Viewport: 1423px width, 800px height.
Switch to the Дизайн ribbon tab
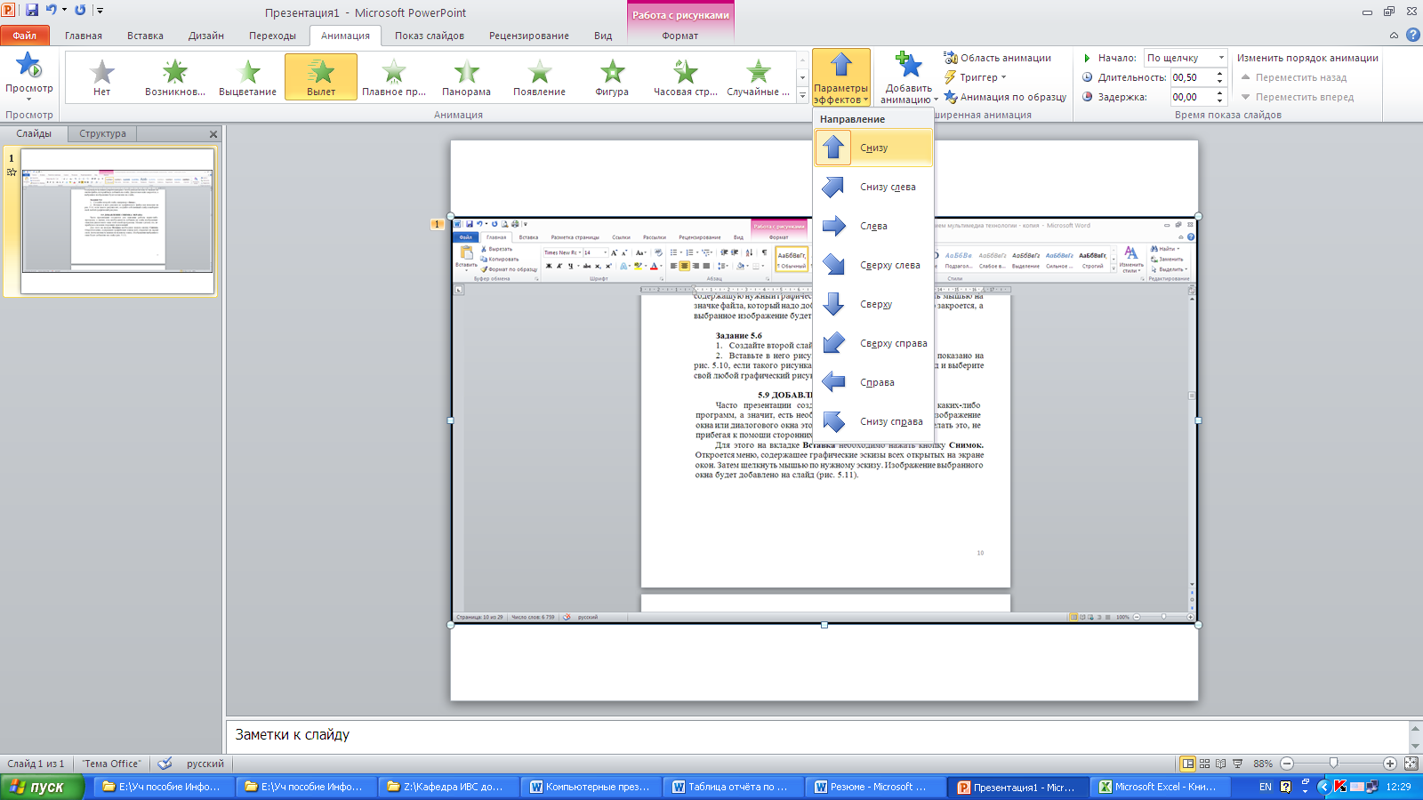pos(206,36)
